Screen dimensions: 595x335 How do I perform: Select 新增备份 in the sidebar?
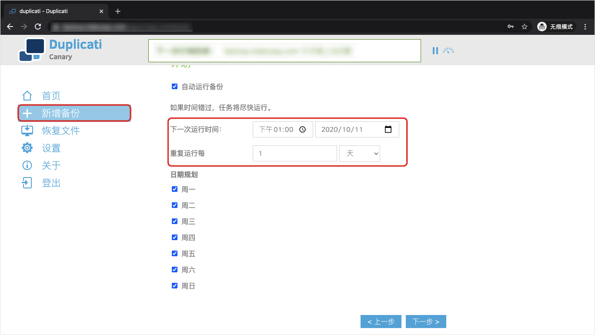point(74,113)
